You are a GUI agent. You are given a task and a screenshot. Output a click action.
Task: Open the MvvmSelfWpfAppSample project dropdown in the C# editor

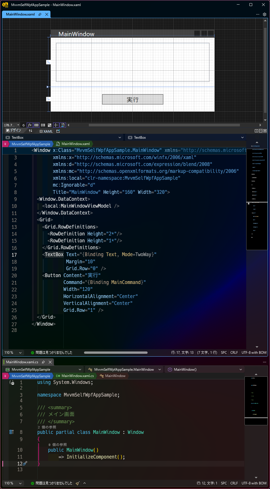[43, 370]
